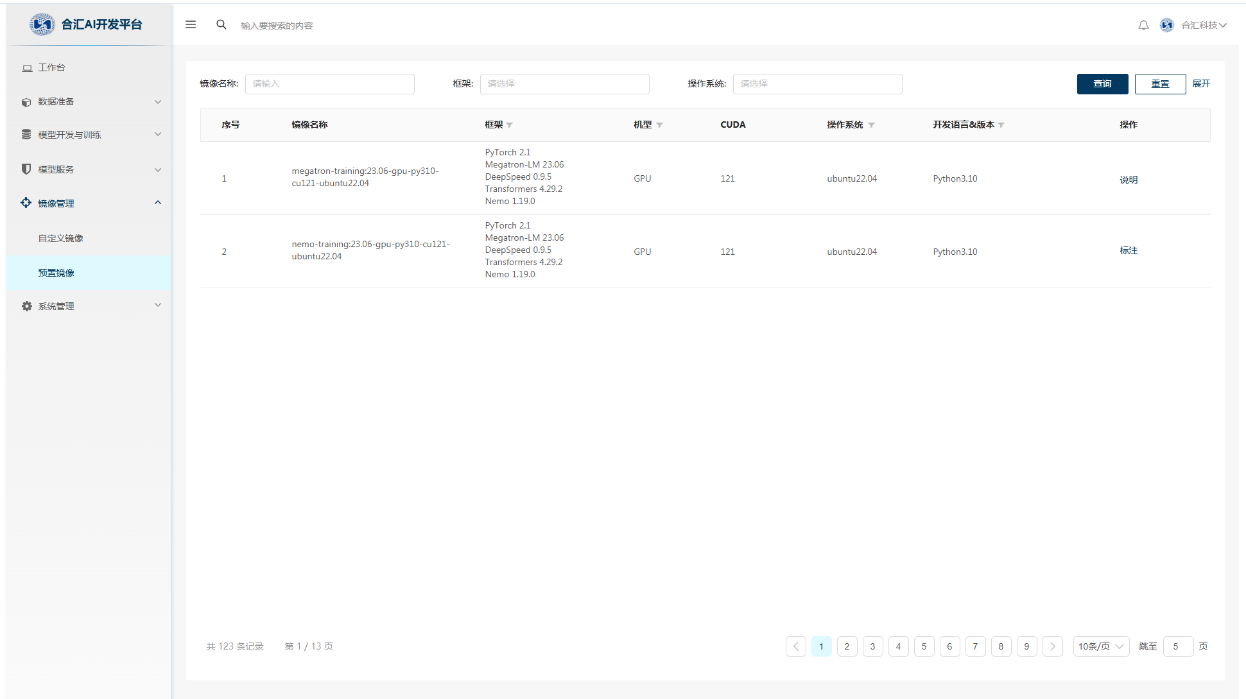Click the hamburger menu collapse icon
This screenshot has width=1246, height=699.
click(191, 24)
